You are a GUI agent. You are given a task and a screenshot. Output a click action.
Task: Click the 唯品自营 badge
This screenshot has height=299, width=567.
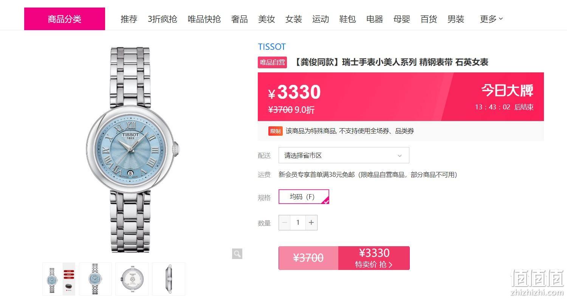(273, 62)
